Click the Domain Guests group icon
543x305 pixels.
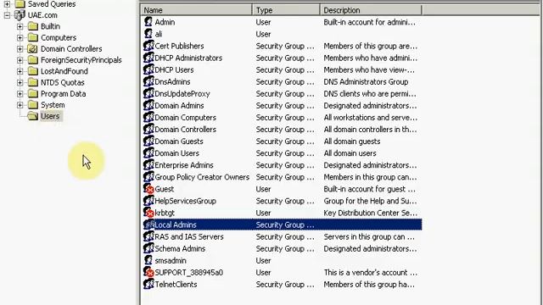148,141
